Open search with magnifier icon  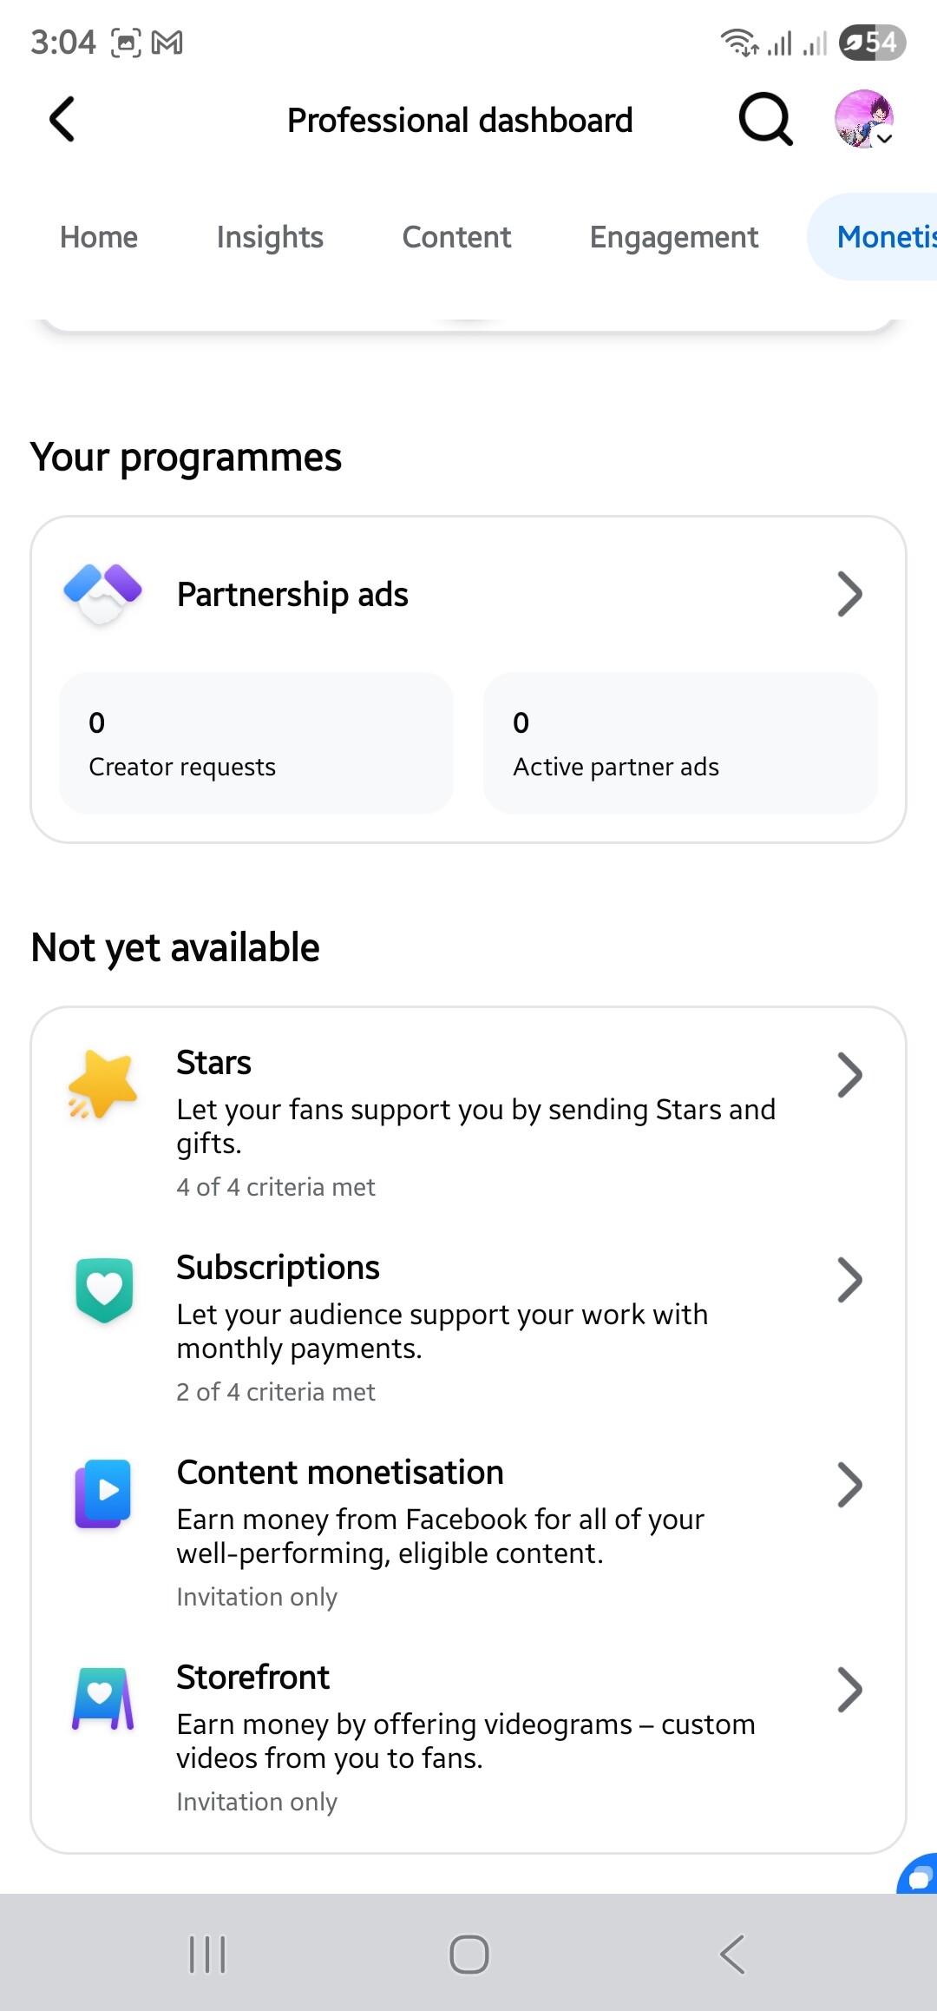(x=765, y=119)
